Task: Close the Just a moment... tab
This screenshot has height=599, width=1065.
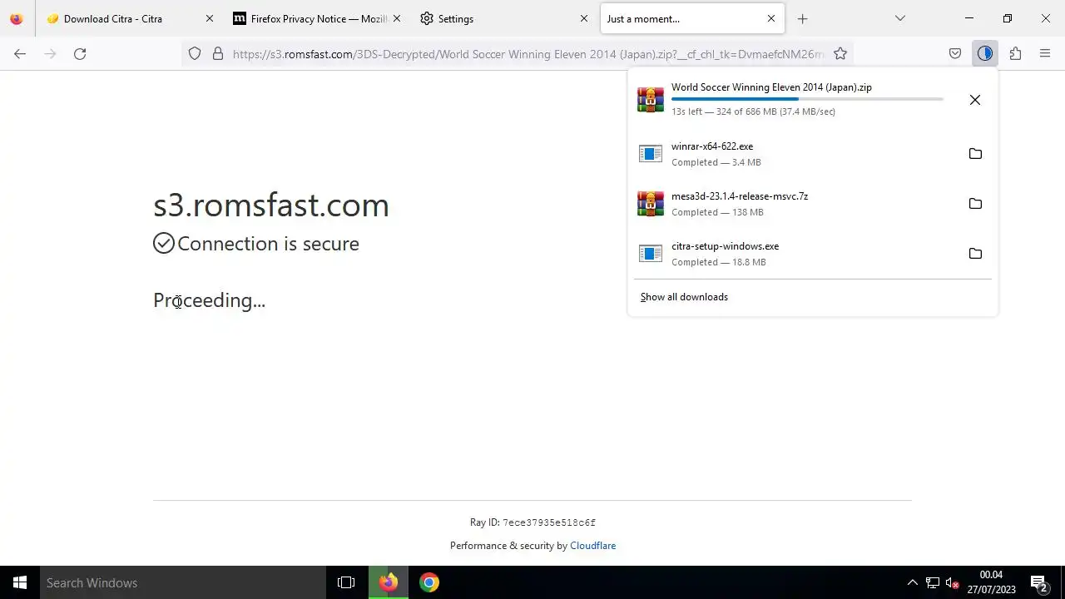Action: pos(771,18)
